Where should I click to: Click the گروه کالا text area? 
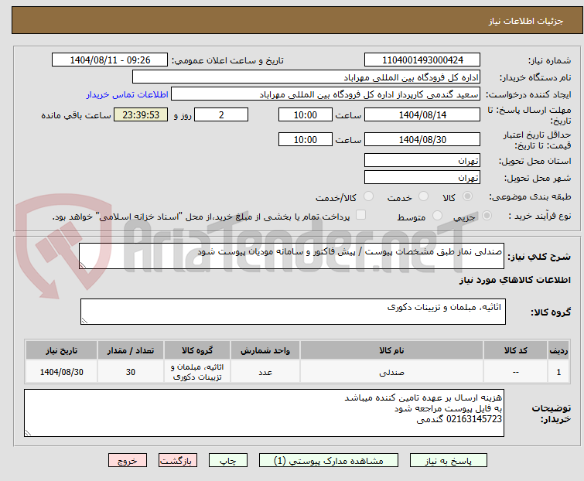[292, 312]
